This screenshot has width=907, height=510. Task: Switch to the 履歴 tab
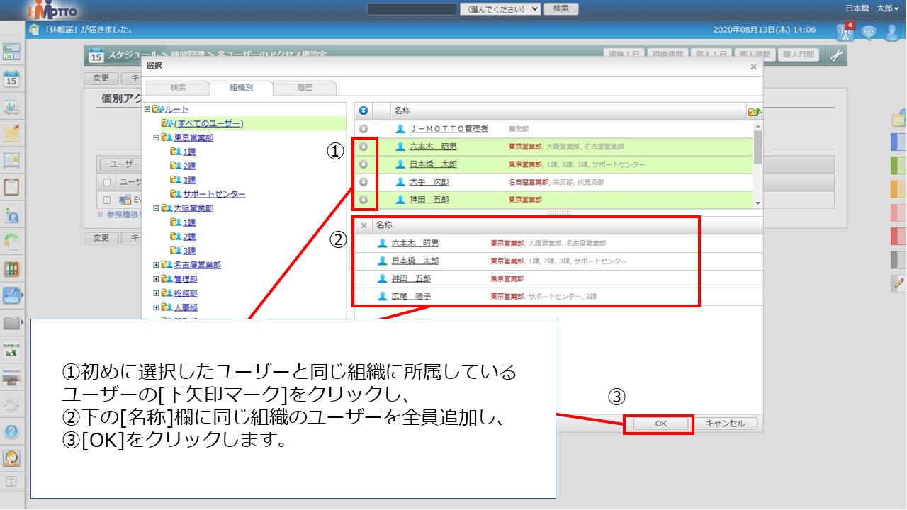click(304, 88)
